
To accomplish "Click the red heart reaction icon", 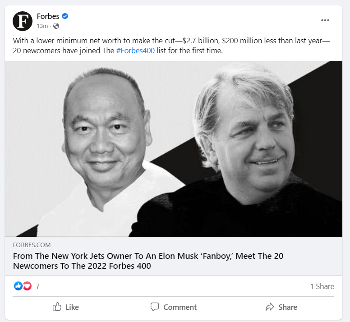I will (x=27, y=286).
